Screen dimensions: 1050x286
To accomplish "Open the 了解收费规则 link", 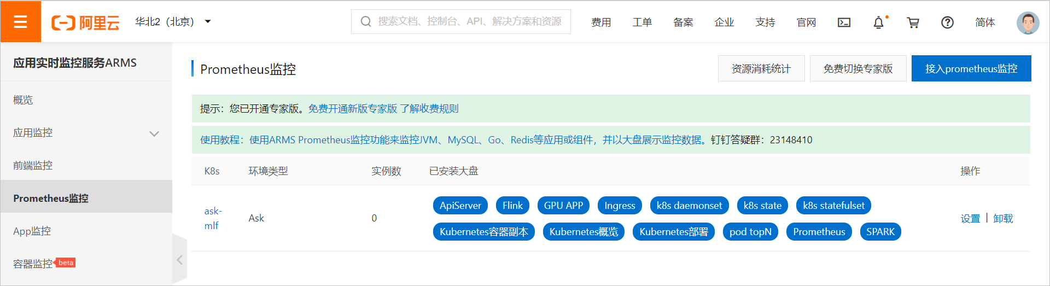I will tap(429, 109).
